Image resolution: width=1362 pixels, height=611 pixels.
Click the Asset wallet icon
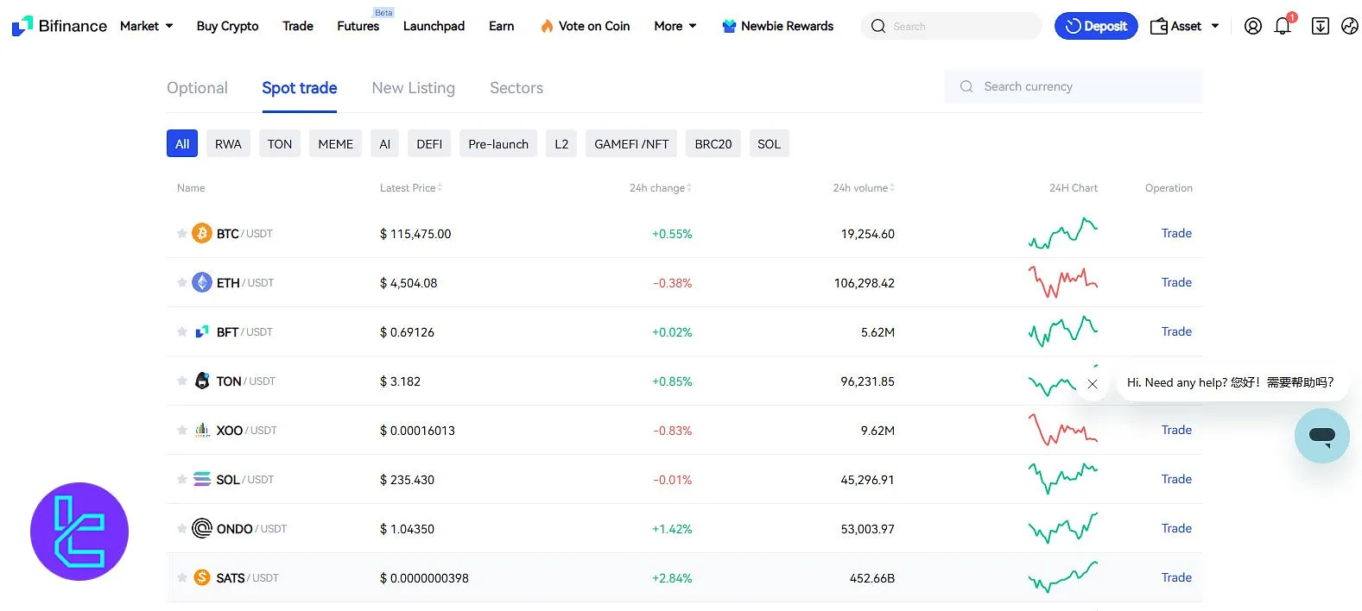[1159, 26]
